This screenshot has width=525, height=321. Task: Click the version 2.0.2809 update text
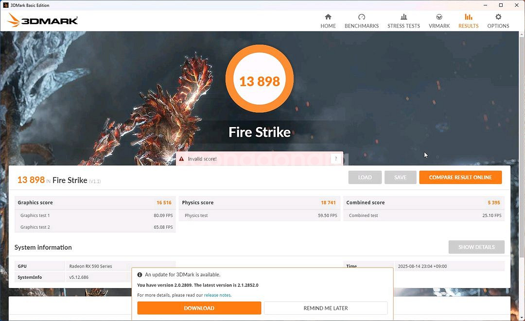click(x=197, y=285)
